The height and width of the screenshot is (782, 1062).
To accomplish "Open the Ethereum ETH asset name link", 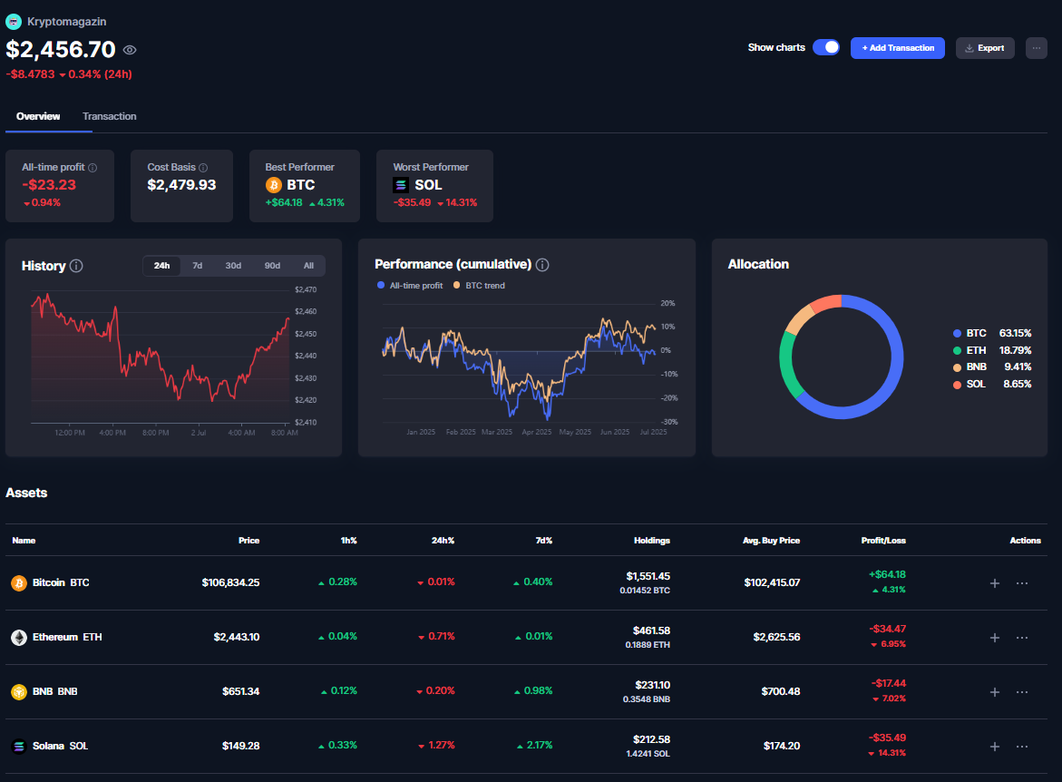I will 67,637.
